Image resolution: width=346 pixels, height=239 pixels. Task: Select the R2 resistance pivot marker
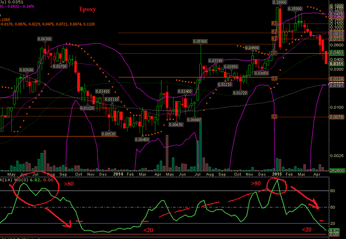[274, 32]
